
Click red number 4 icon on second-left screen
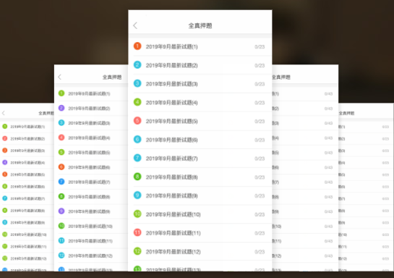[x=61, y=138]
